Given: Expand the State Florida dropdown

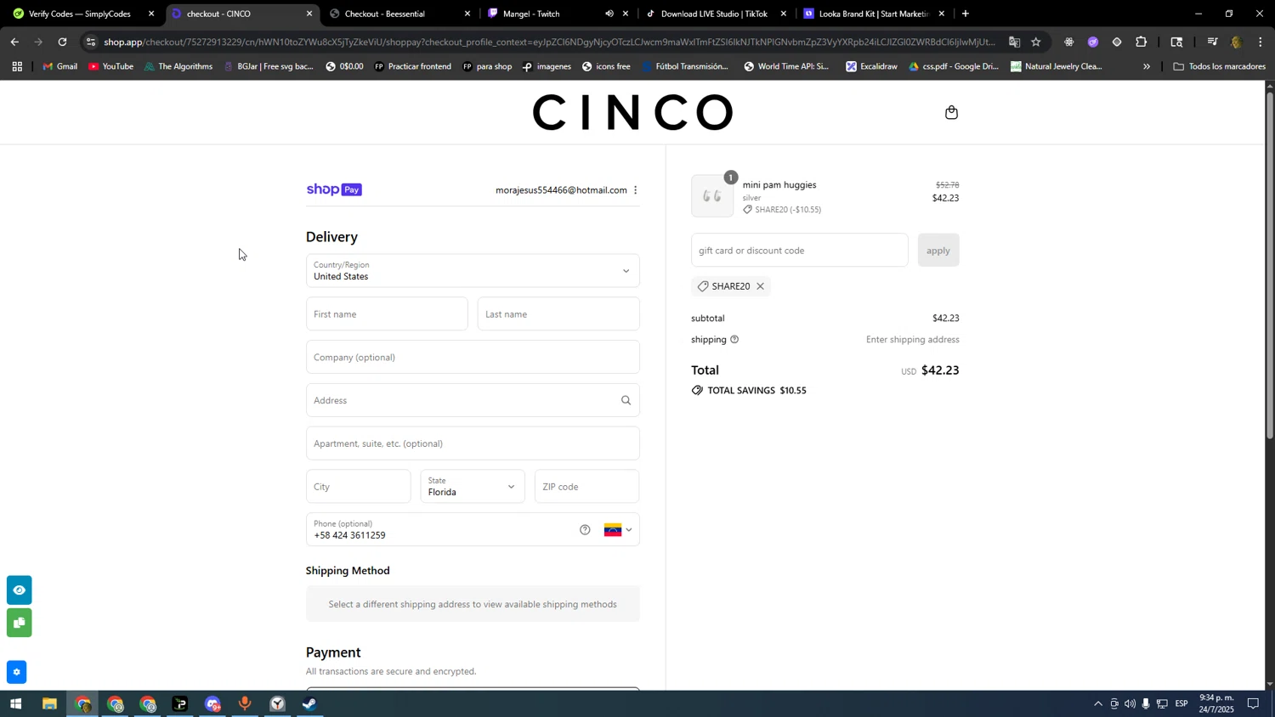Looking at the screenshot, I should click(473, 487).
